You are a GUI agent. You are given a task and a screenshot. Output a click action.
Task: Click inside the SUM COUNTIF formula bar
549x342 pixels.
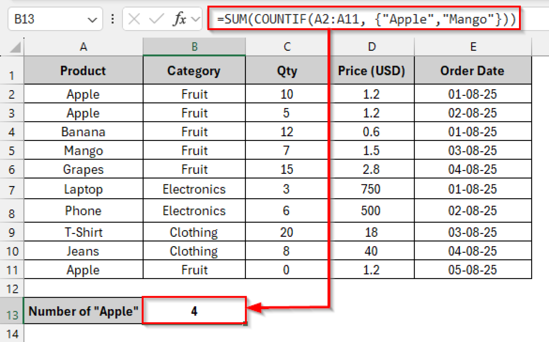pyautogui.click(x=365, y=19)
